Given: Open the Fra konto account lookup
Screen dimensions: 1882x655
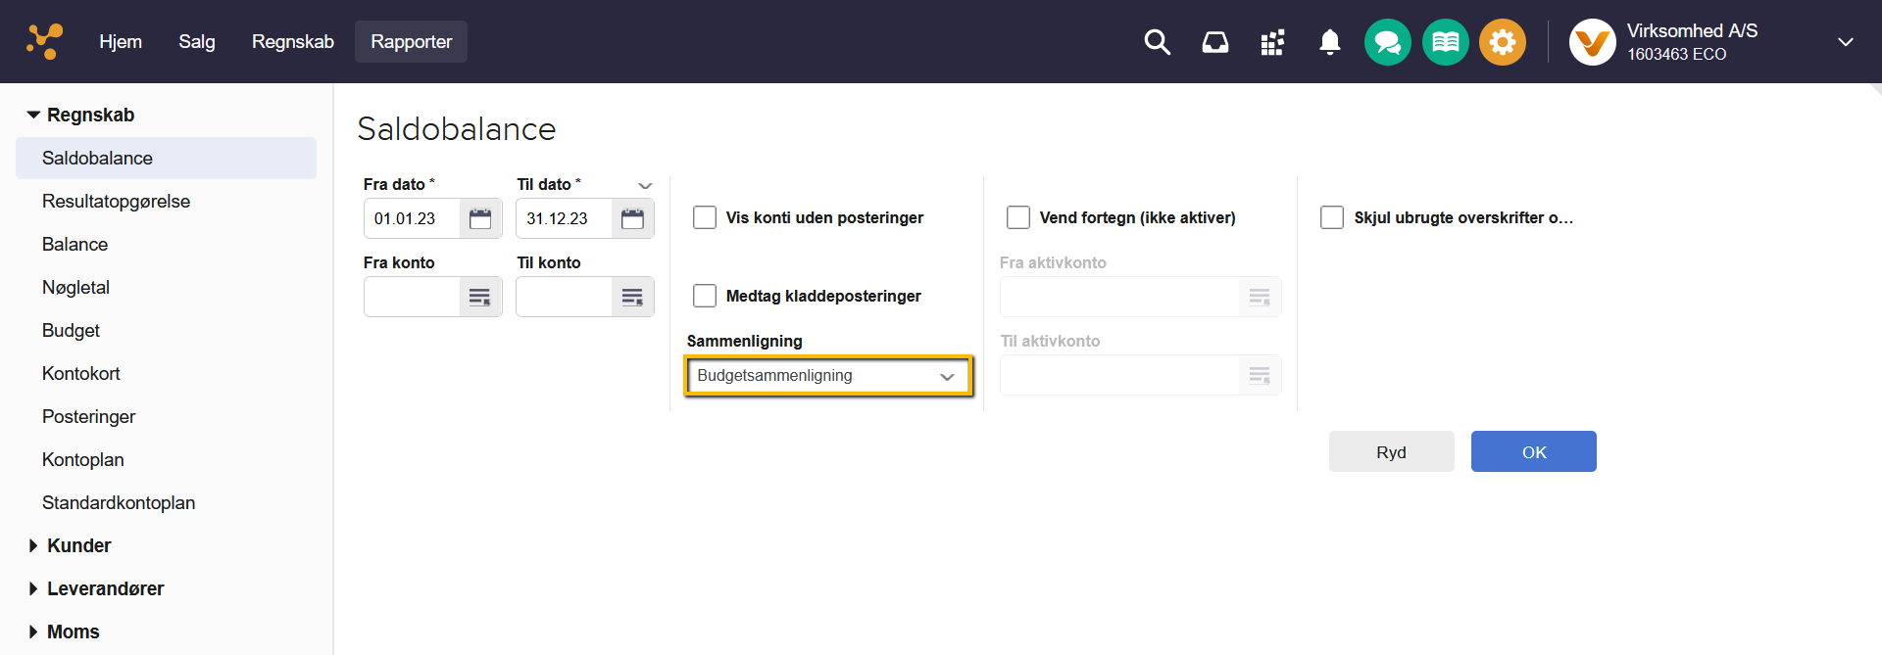Looking at the screenshot, I should (x=480, y=297).
